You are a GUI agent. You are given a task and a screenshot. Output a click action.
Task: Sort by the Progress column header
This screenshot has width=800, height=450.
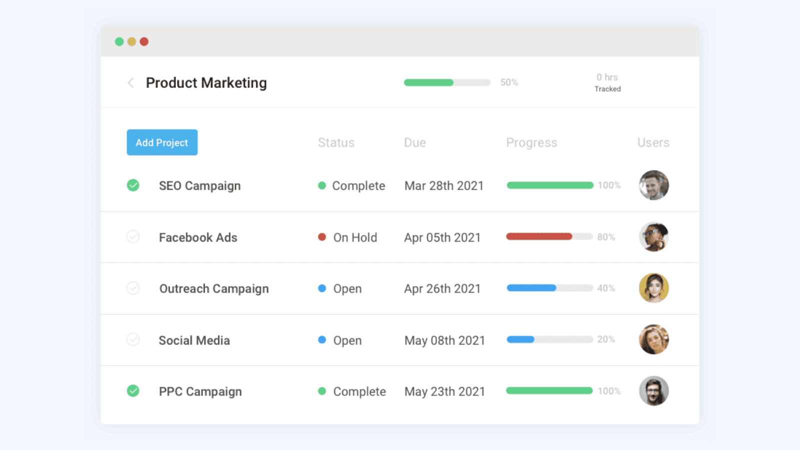[x=531, y=143]
